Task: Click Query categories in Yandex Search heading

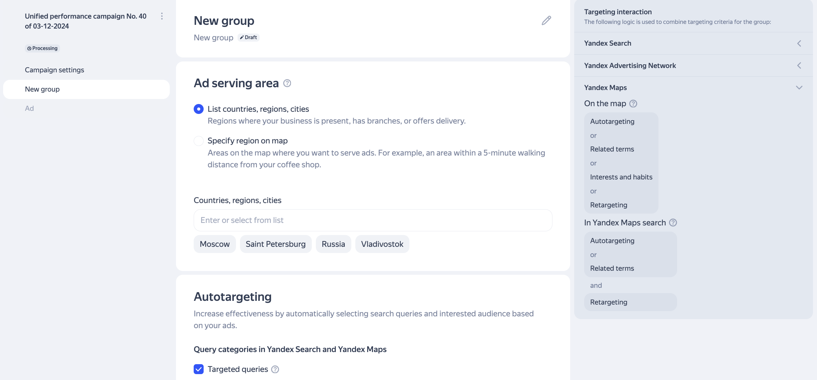Action: 290,349
